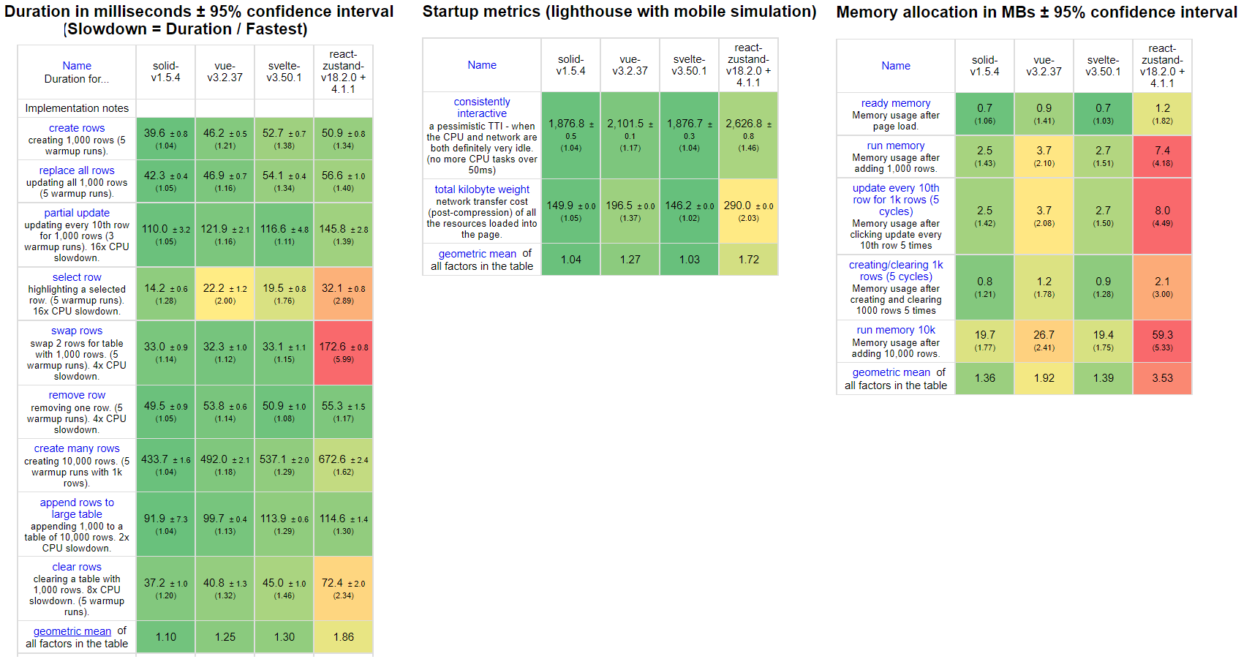Click the 'partial update' link
The width and height of the screenshot is (1252, 670).
click(77, 213)
